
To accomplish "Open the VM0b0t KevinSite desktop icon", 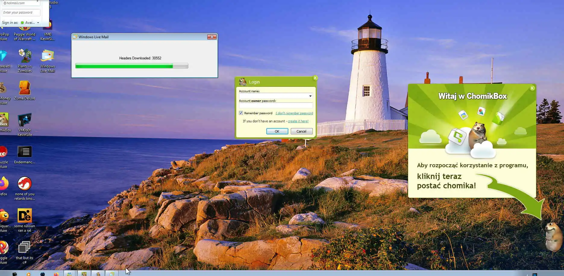I will (x=25, y=124).
